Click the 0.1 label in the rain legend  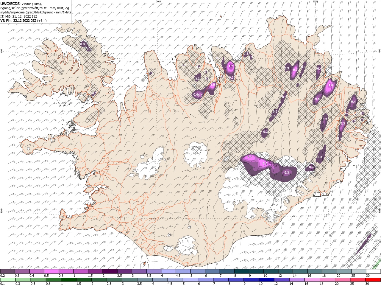2,284
